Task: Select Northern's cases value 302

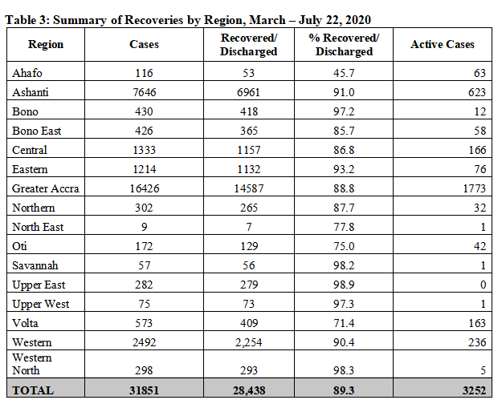Action: pos(144,208)
